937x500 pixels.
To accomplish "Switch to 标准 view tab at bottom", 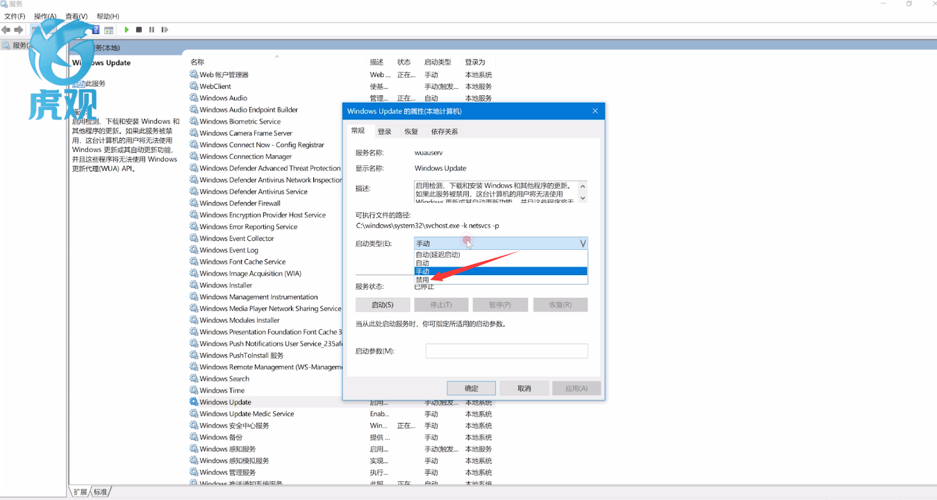I will pos(101,492).
